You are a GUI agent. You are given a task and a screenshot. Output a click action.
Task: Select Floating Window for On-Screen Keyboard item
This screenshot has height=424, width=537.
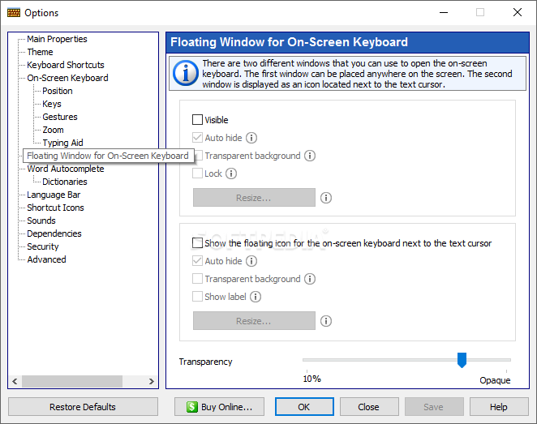[108, 156]
